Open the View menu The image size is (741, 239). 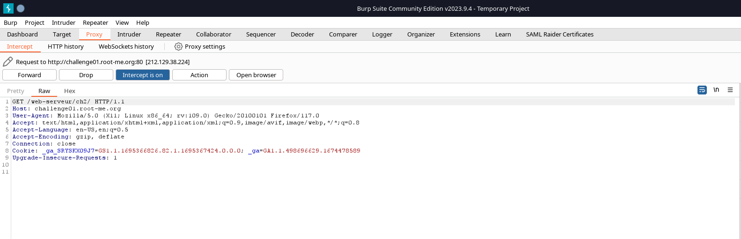122,22
